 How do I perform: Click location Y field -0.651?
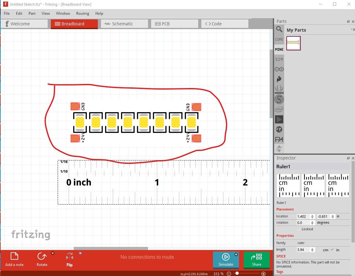coord(323,216)
